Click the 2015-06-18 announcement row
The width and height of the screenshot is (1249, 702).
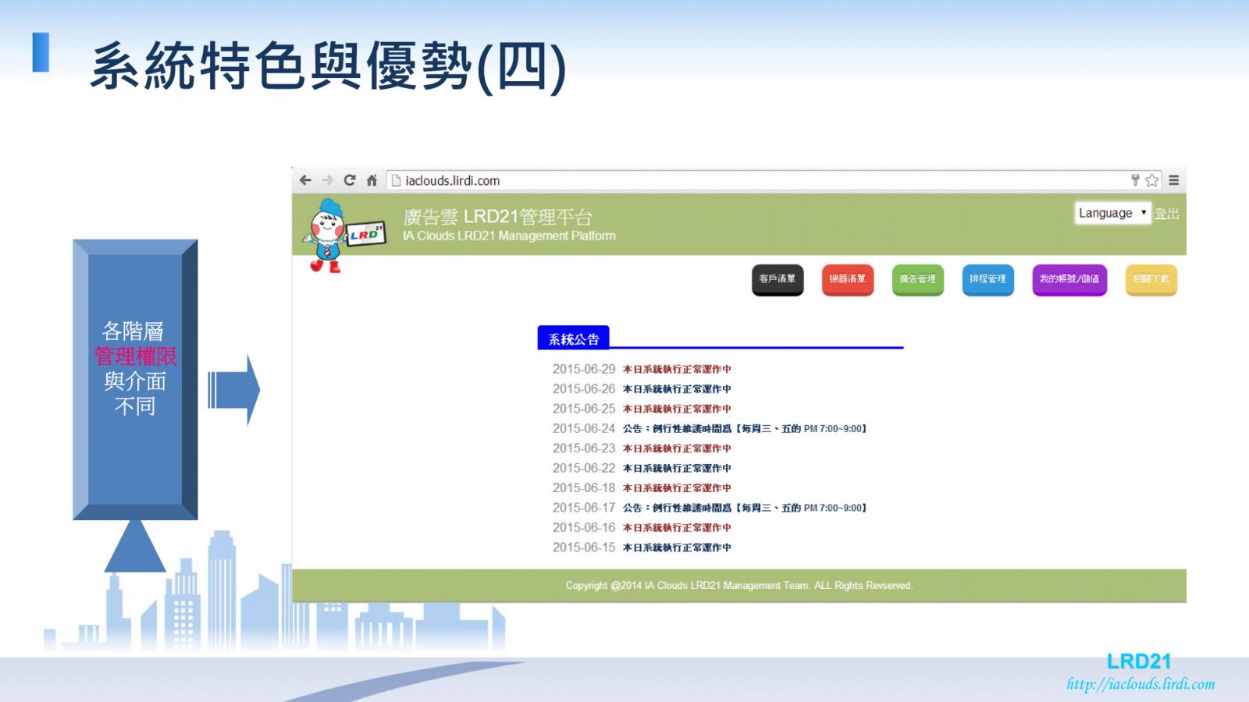(x=642, y=487)
